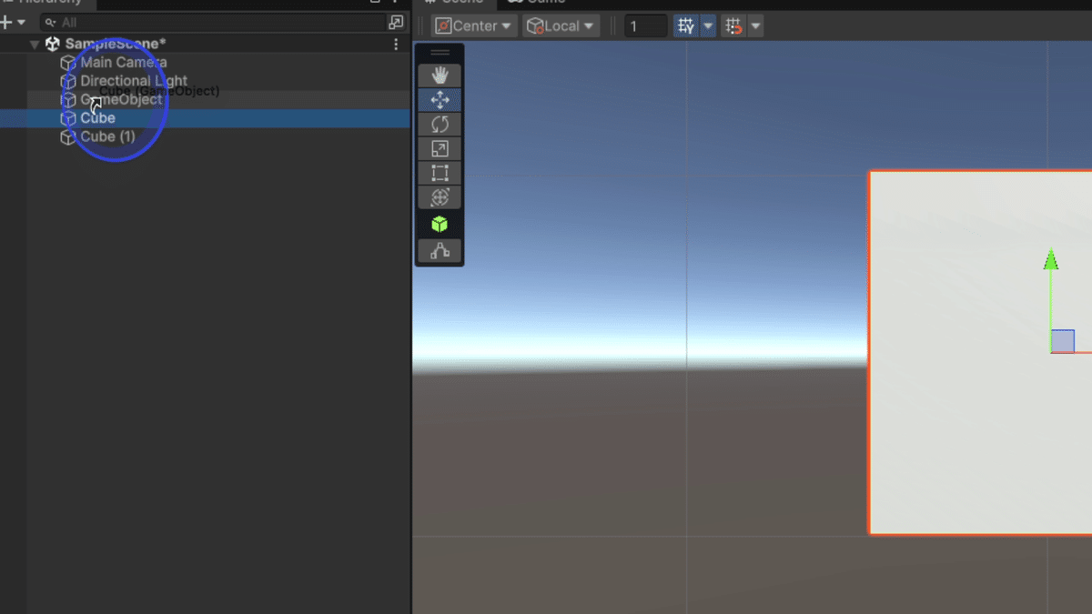Select the Hand (View) tool
Image resolution: width=1092 pixels, height=614 pixels.
pos(440,75)
